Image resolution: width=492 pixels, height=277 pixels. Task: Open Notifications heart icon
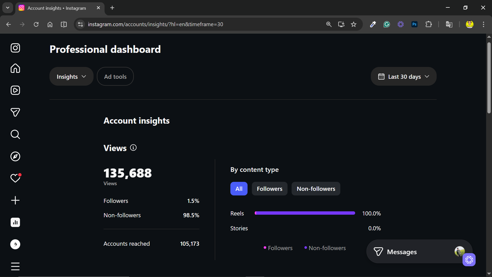point(15,178)
